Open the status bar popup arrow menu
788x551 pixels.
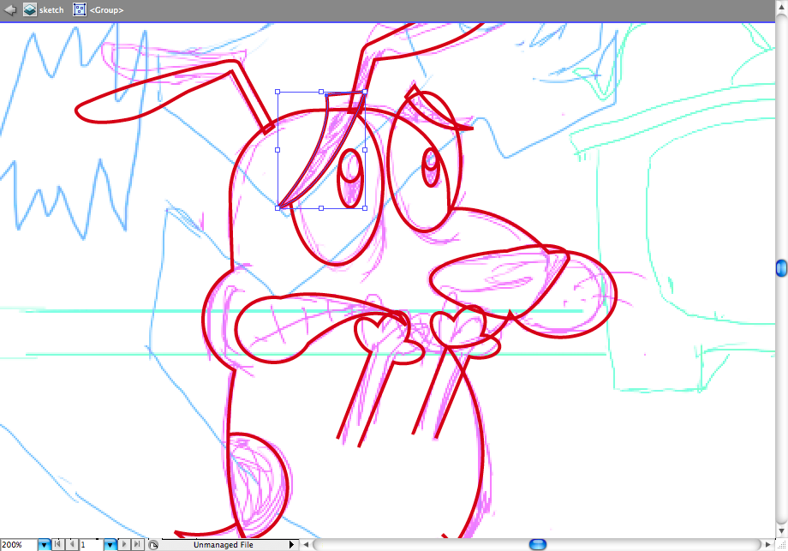click(x=291, y=544)
